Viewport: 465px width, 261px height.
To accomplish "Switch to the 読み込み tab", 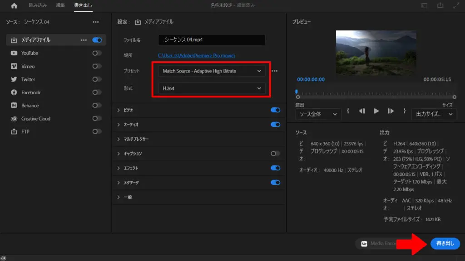I will (x=38, y=6).
